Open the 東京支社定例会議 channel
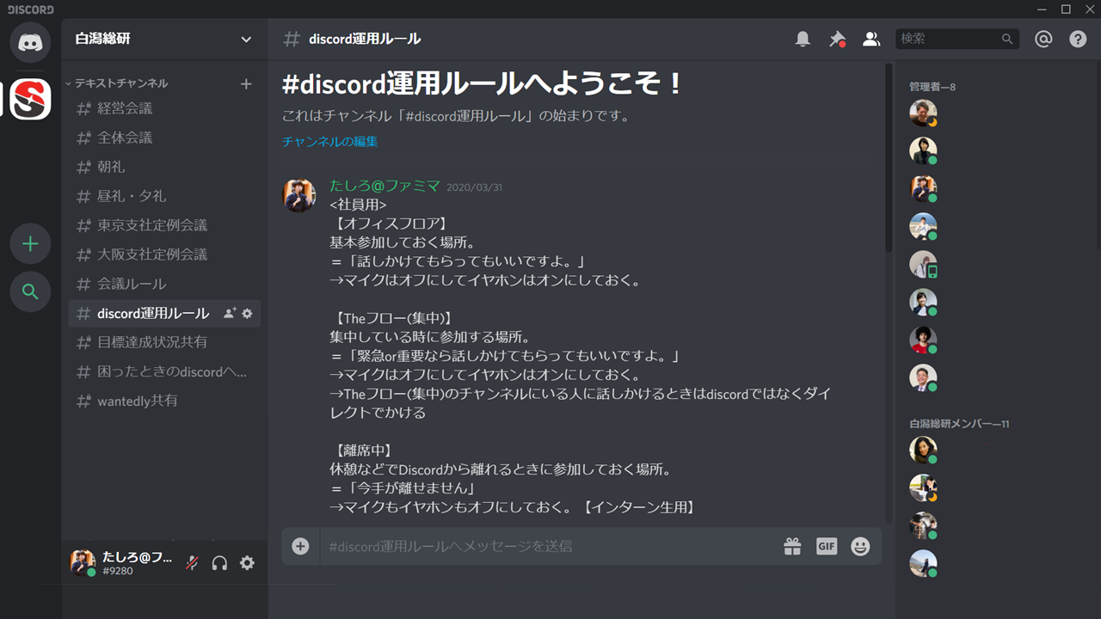The width and height of the screenshot is (1101, 619). click(164, 225)
